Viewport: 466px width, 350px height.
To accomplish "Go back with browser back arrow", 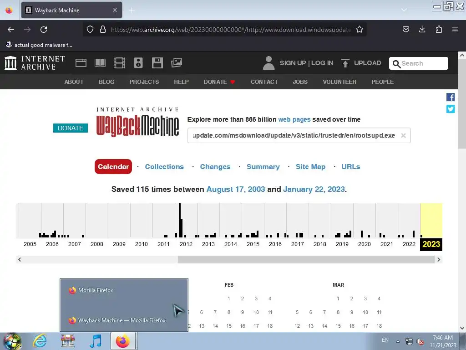I will (11, 30).
